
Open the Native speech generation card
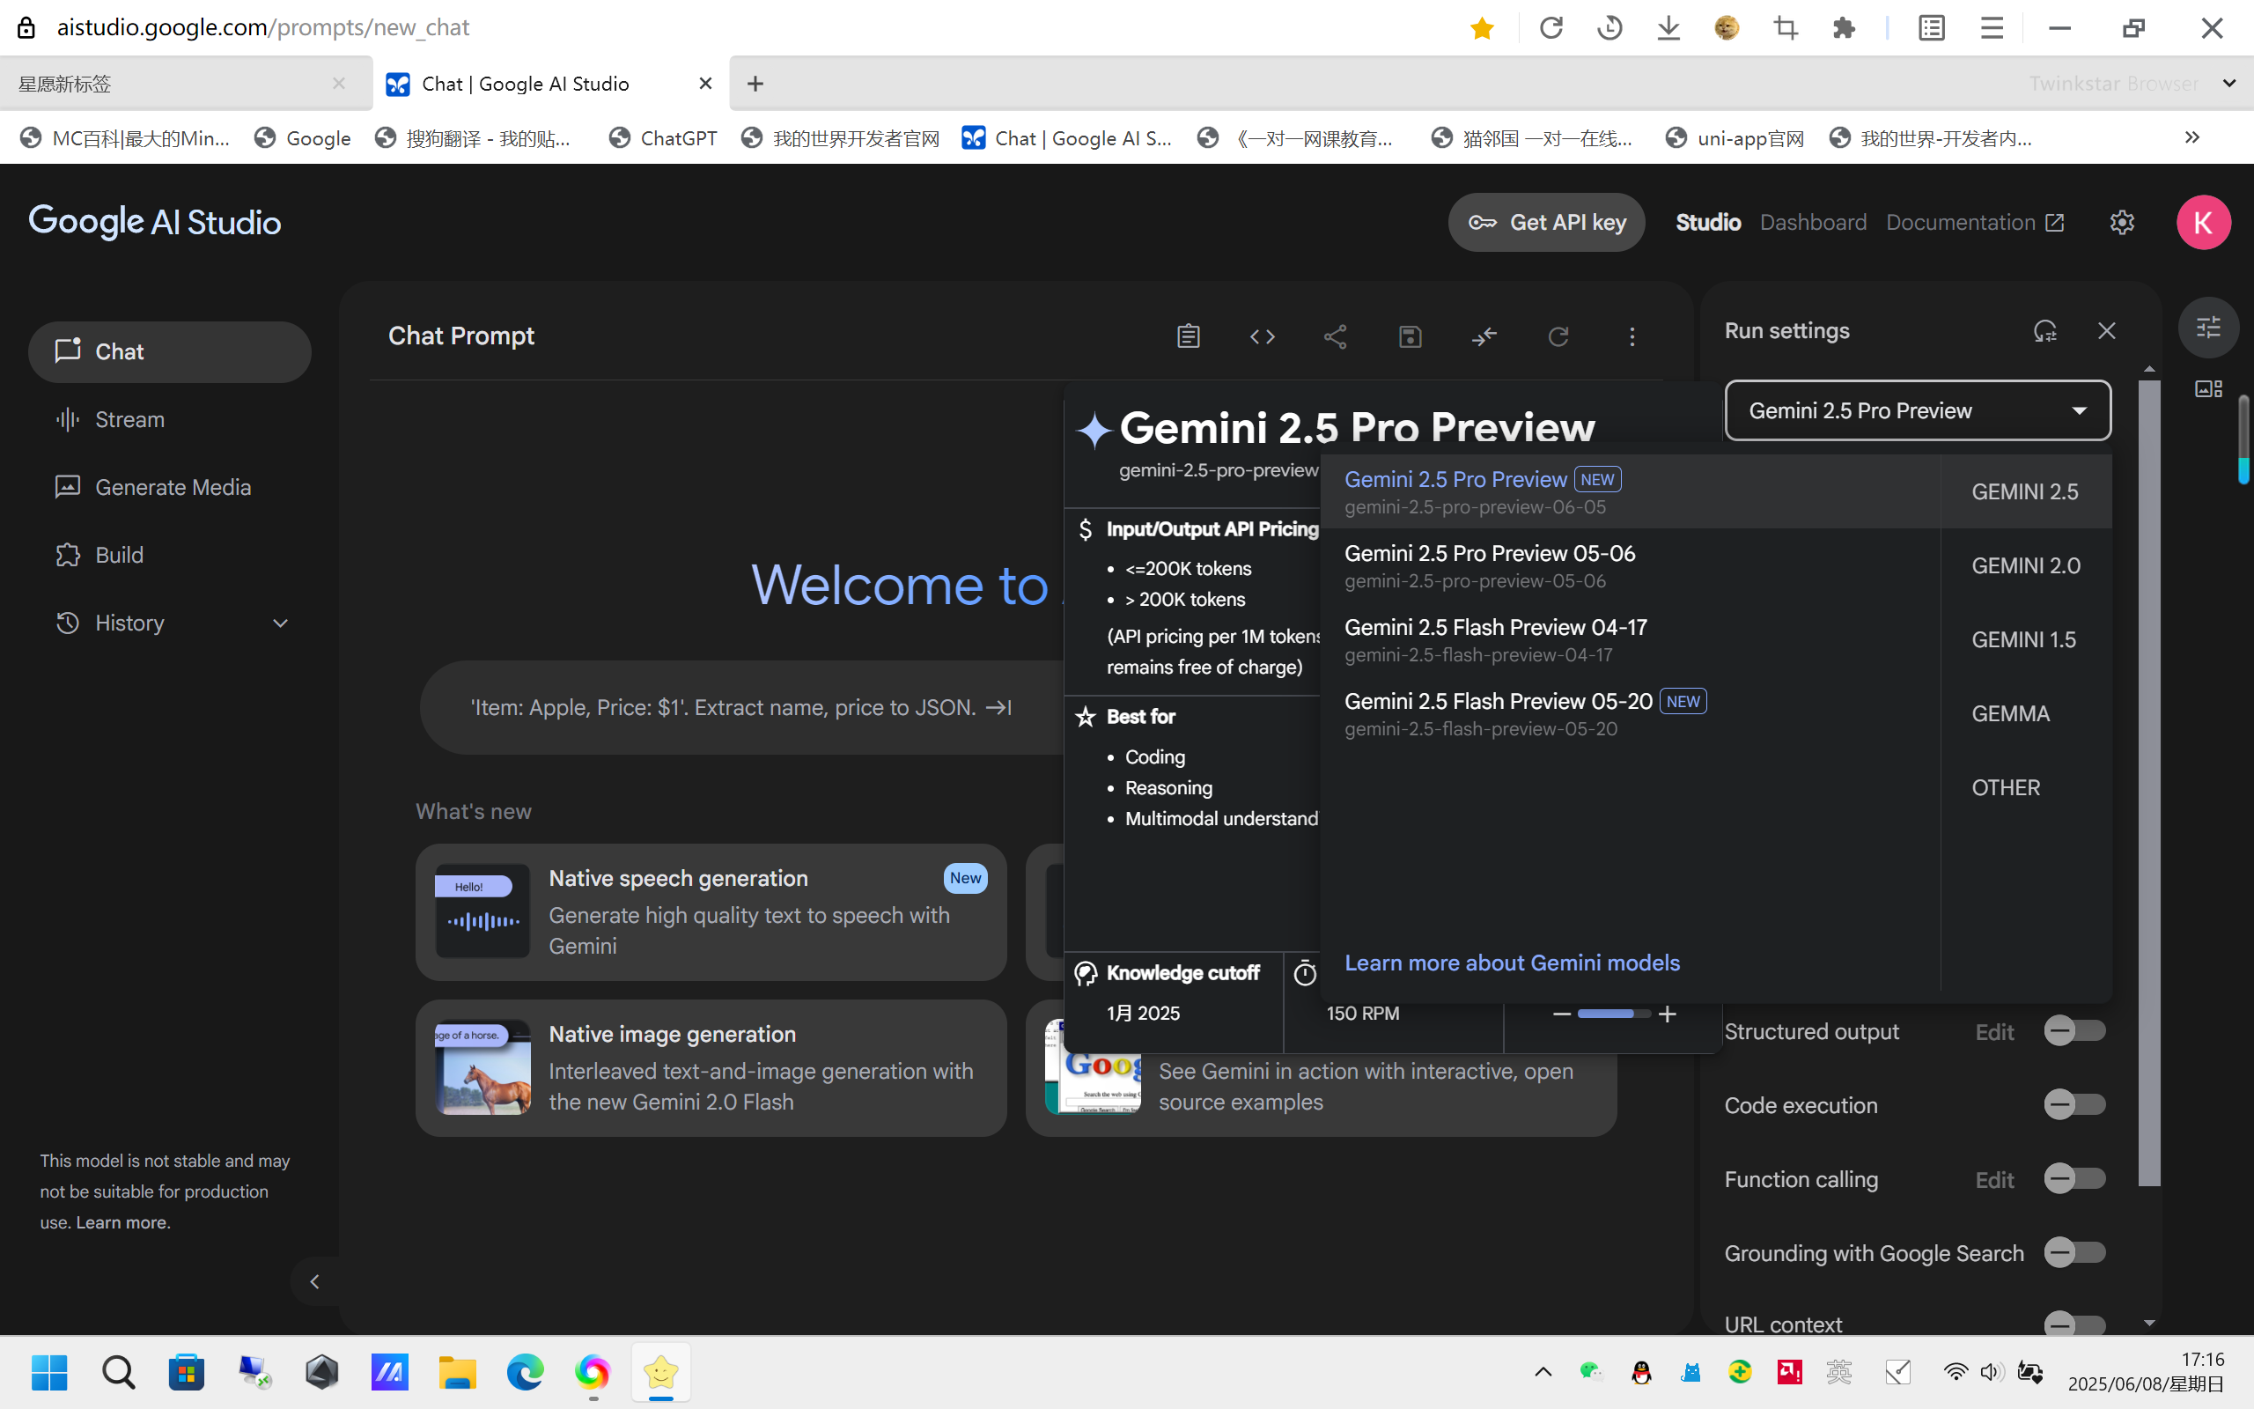(x=711, y=911)
